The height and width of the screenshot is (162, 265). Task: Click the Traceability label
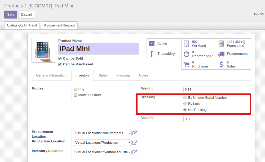point(166,54)
